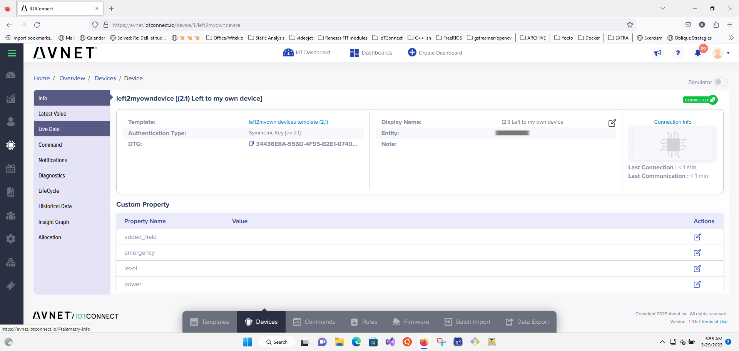Open the Command tab

(72, 145)
